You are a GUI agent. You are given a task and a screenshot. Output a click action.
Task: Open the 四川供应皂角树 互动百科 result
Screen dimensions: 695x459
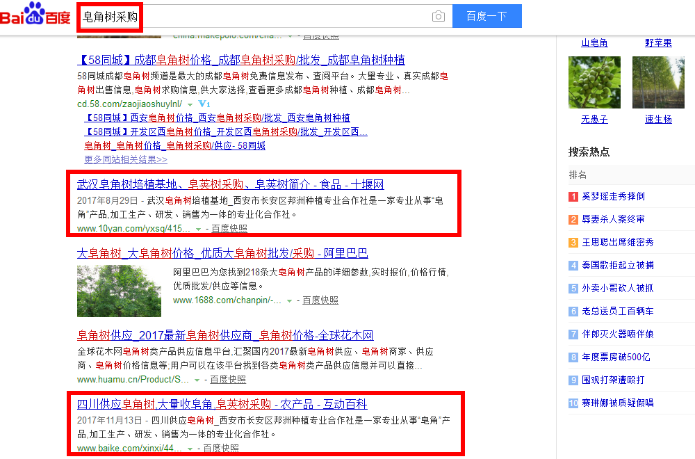pyautogui.click(x=222, y=404)
